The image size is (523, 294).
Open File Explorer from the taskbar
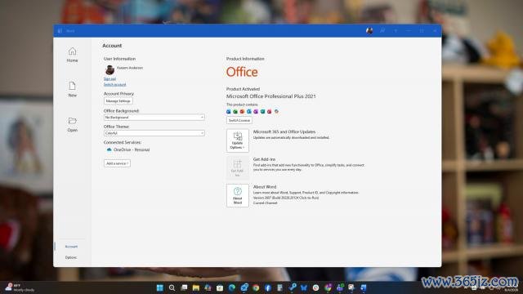[196, 287]
